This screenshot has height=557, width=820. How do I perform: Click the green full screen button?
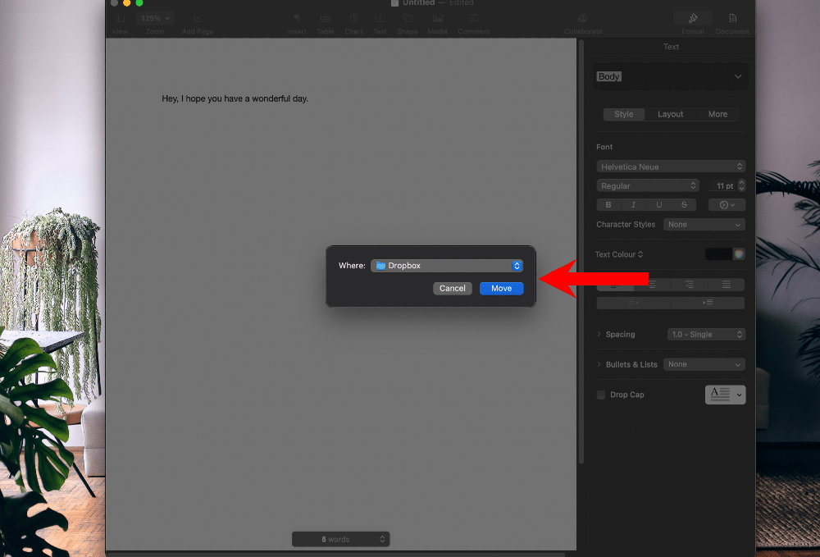[x=139, y=2]
